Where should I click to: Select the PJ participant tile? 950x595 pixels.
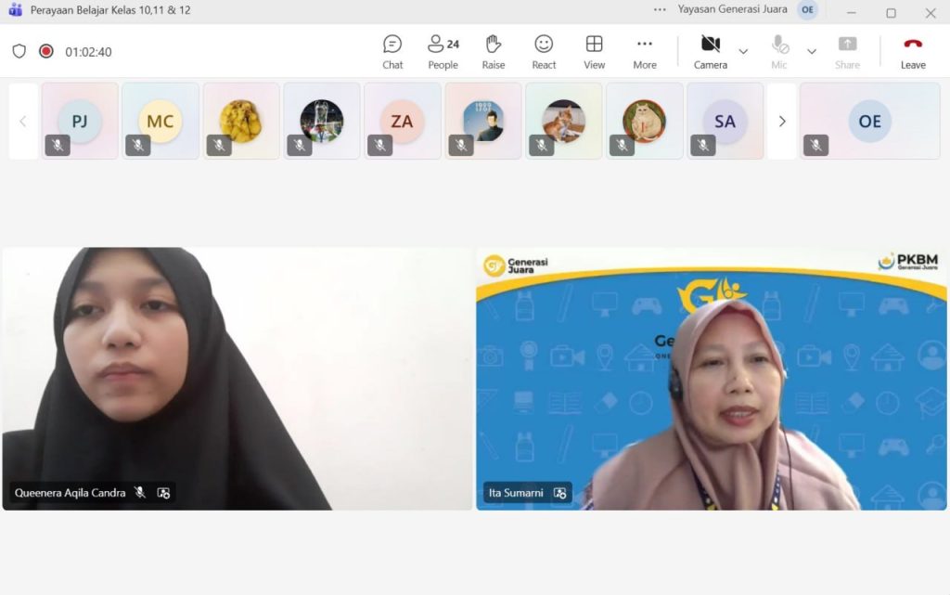tap(80, 122)
